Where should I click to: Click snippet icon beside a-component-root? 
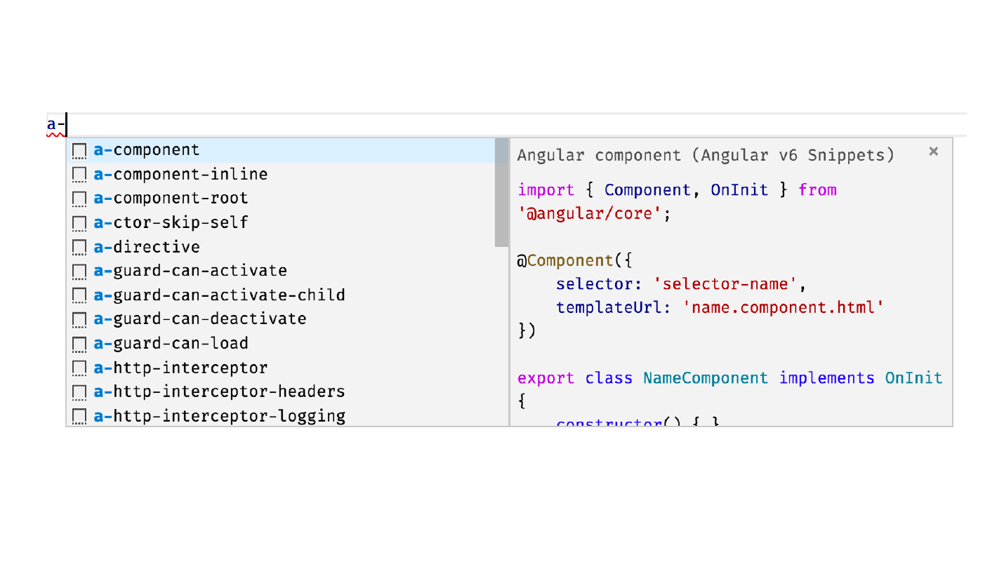80,199
